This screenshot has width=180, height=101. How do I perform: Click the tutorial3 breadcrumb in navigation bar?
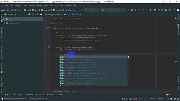[x=59, y=10]
